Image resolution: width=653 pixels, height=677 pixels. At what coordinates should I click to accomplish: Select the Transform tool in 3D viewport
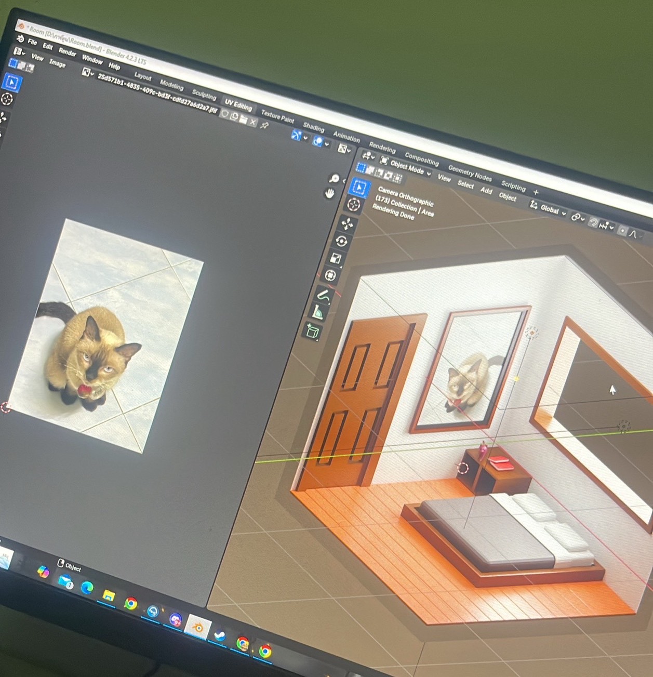point(330,275)
